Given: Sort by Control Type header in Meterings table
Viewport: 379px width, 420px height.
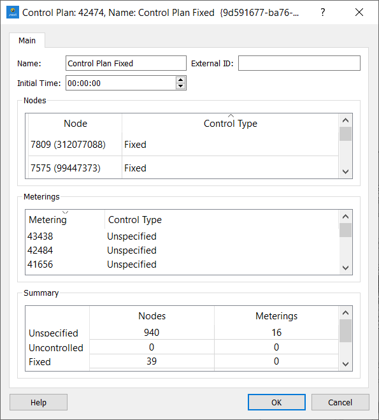Looking at the screenshot, I should pyautogui.click(x=222, y=220).
